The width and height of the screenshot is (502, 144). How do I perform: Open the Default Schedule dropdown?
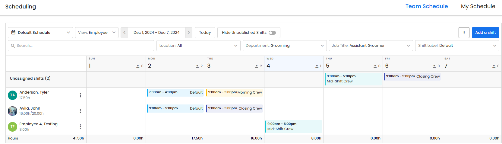[40, 33]
